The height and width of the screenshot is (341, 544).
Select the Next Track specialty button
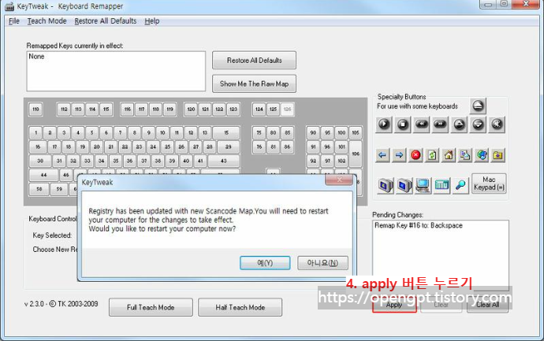[440, 124]
